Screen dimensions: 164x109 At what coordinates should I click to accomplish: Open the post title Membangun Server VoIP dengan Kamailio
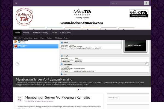point(57,97)
